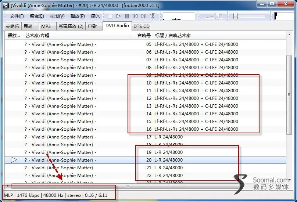The image size is (297, 202).
Task: Sort by the 播放... column header
Action: coord(14,36)
